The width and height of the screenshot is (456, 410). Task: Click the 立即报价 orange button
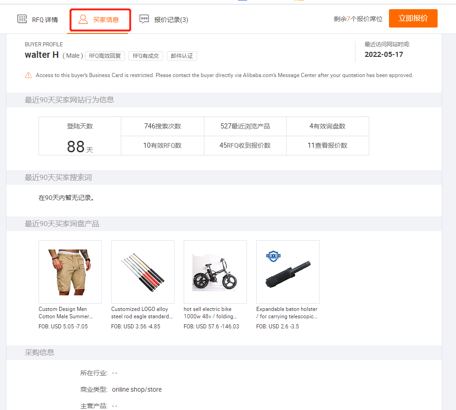point(413,18)
